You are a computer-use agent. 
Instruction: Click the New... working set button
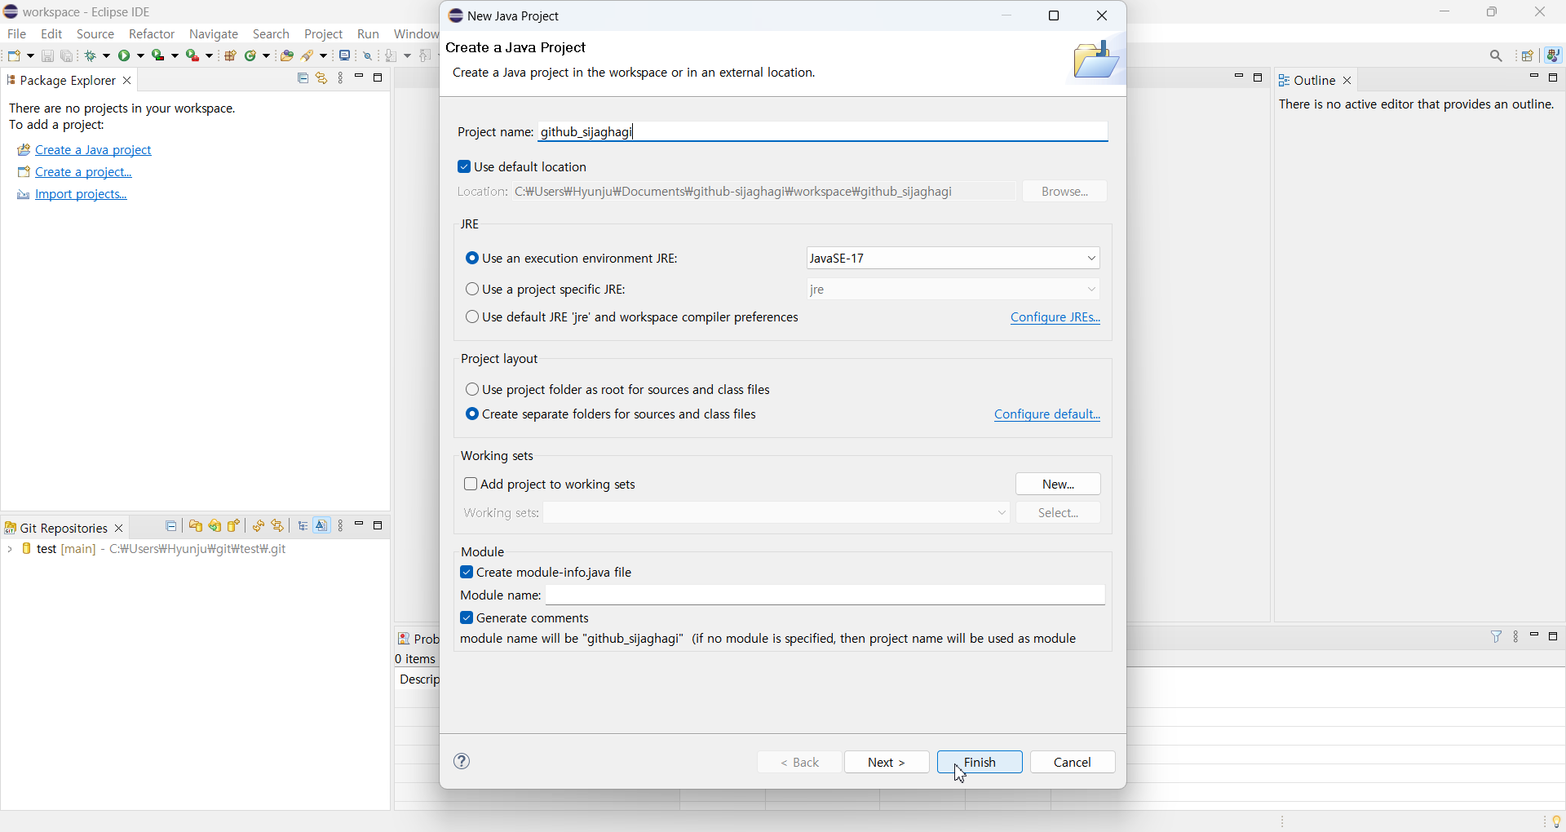pos(1058,485)
